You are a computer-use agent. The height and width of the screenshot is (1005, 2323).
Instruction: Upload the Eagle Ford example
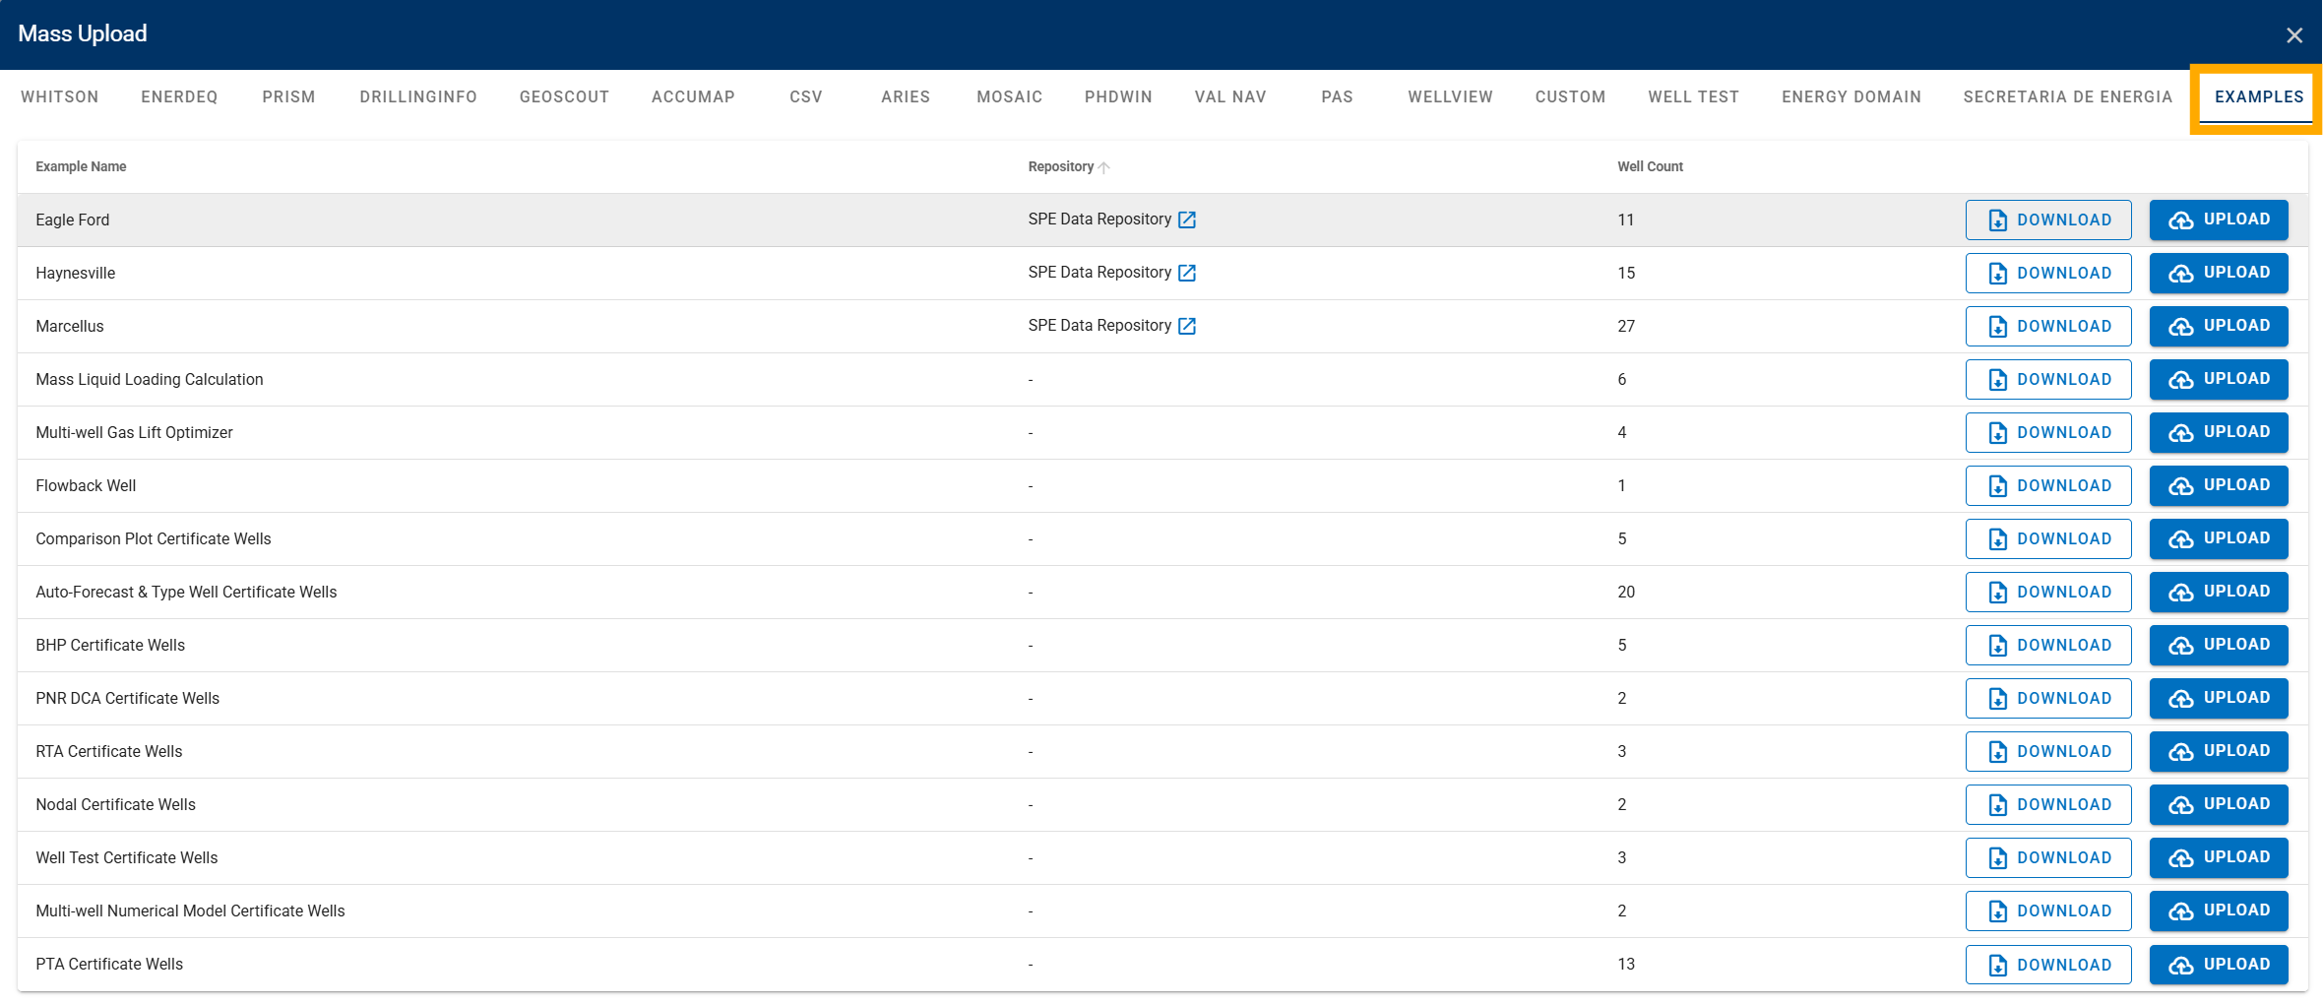click(x=2219, y=220)
